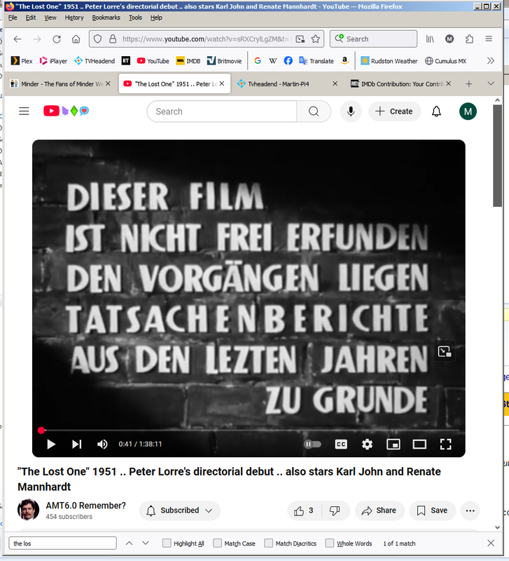
Task: Open the File menu
Action: coord(13,18)
